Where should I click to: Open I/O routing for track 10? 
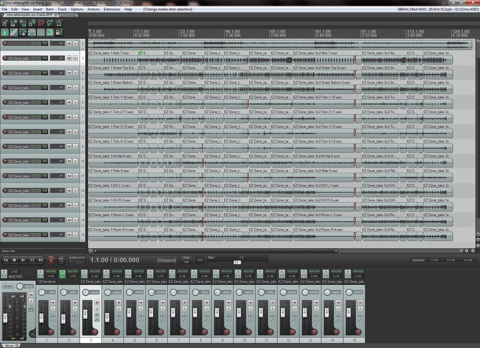pyautogui.click(x=45, y=161)
